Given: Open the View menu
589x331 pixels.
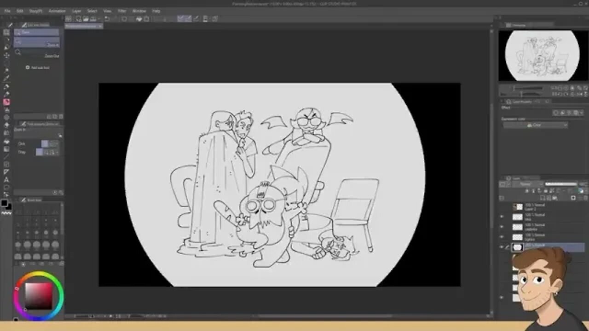Looking at the screenshot, I should [107, 11].
